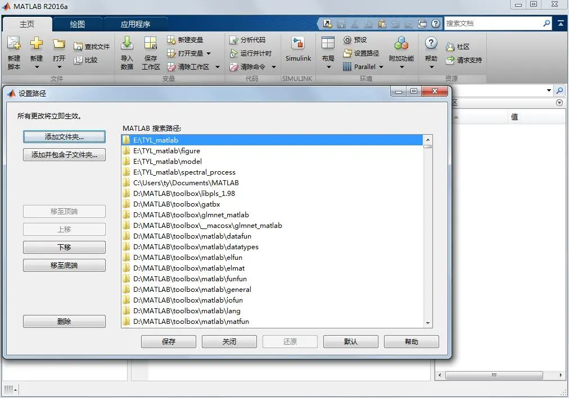569x398 pixels.
Task: Launch Simulink from the ribbon
Action: click(x=298, y=49)
